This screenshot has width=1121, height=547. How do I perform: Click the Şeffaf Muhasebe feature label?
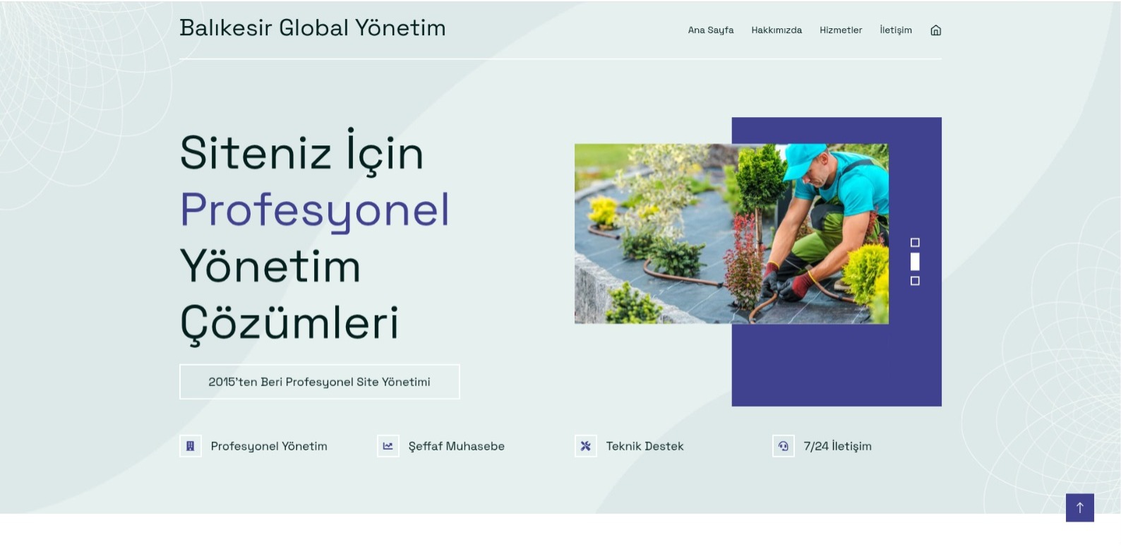click(x=457, y=446)
